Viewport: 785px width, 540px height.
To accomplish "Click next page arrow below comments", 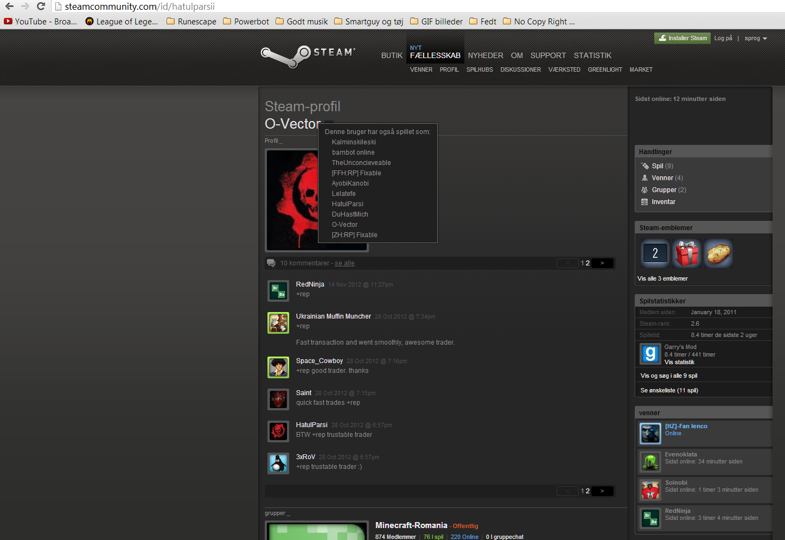I will [x=602, y=491].
